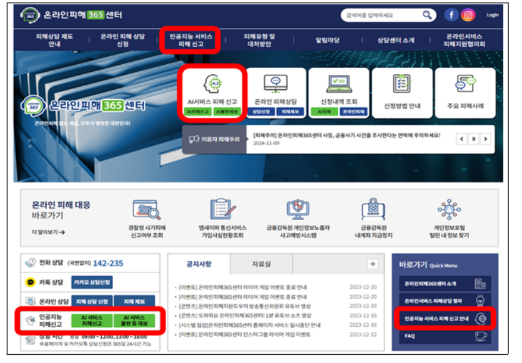Click the 카카오 상담신청 button
Viewport: 522px width, 363px height.
click(92, 283)
